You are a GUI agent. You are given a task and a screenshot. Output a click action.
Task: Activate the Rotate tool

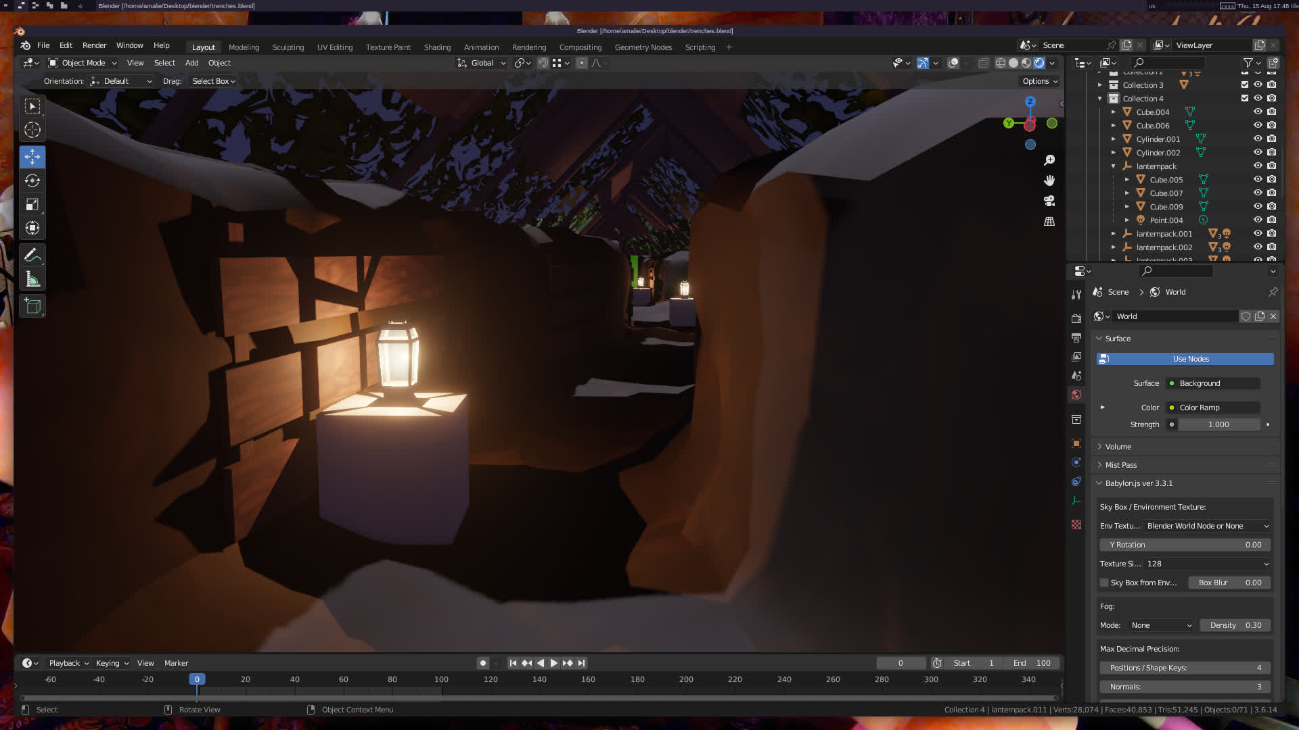pyautogui.click(x=32, y=180)
